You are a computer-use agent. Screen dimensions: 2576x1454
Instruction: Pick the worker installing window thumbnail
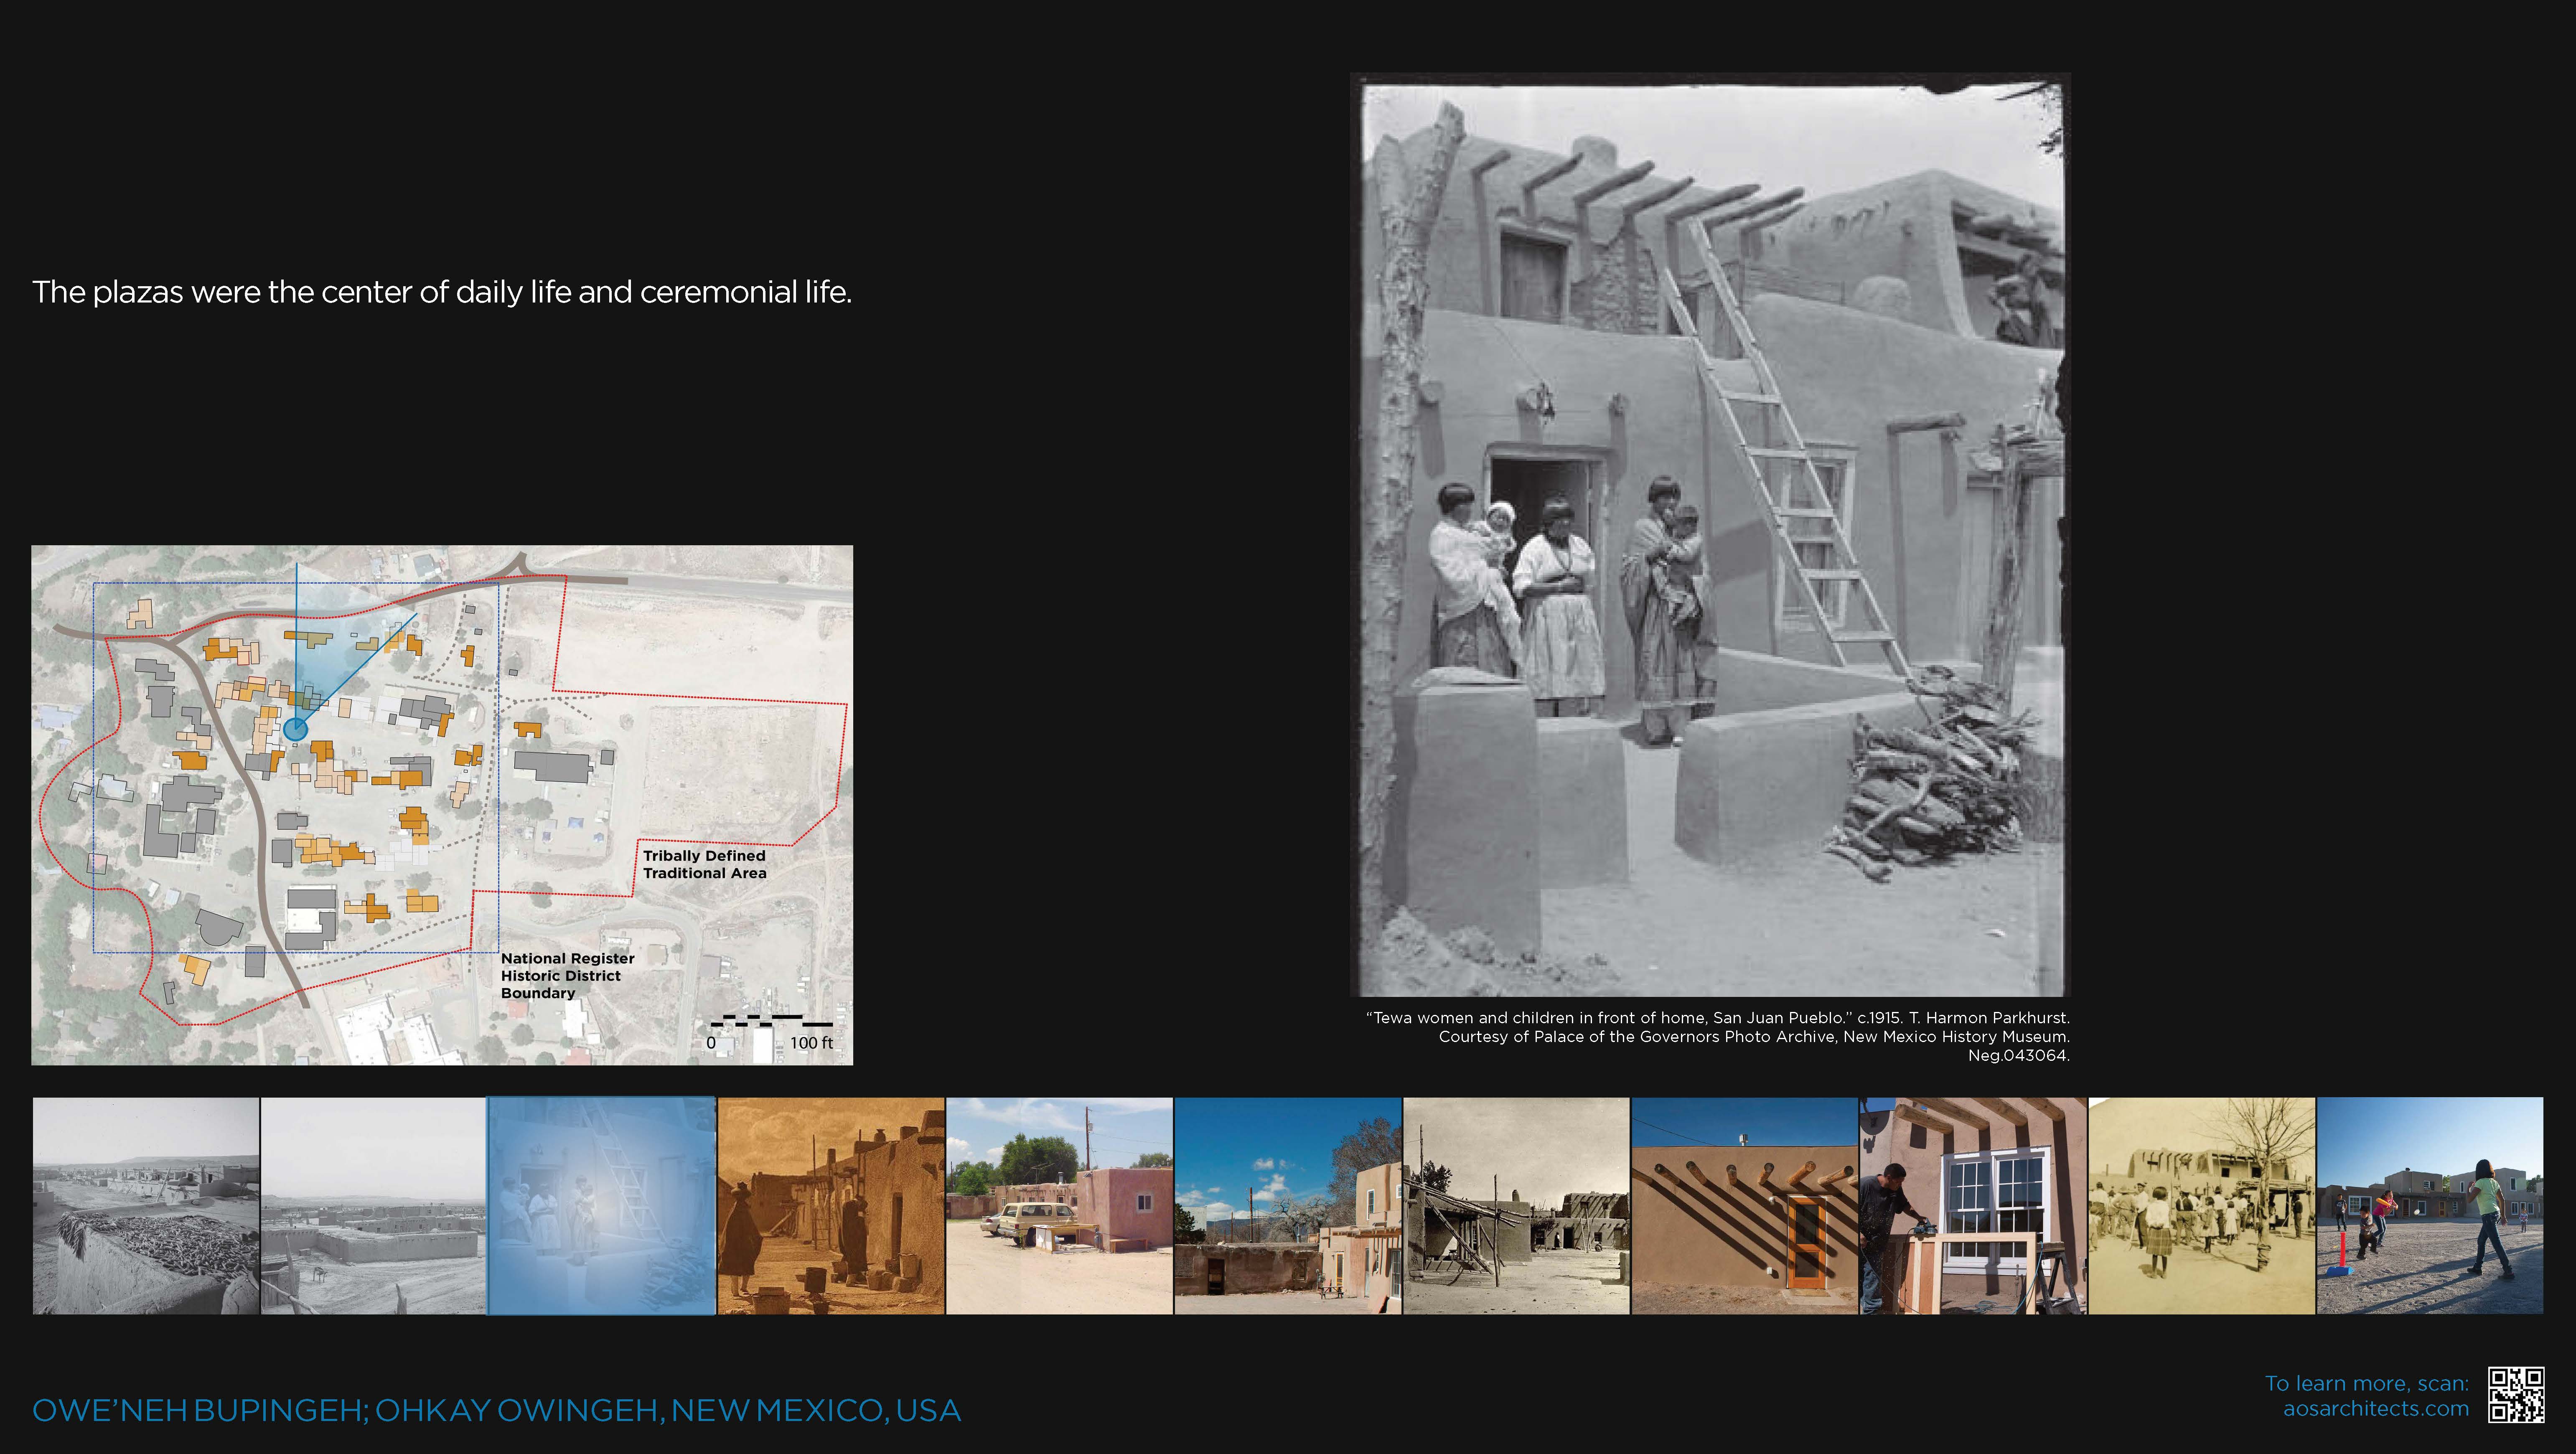[x=1973, y=1206]
